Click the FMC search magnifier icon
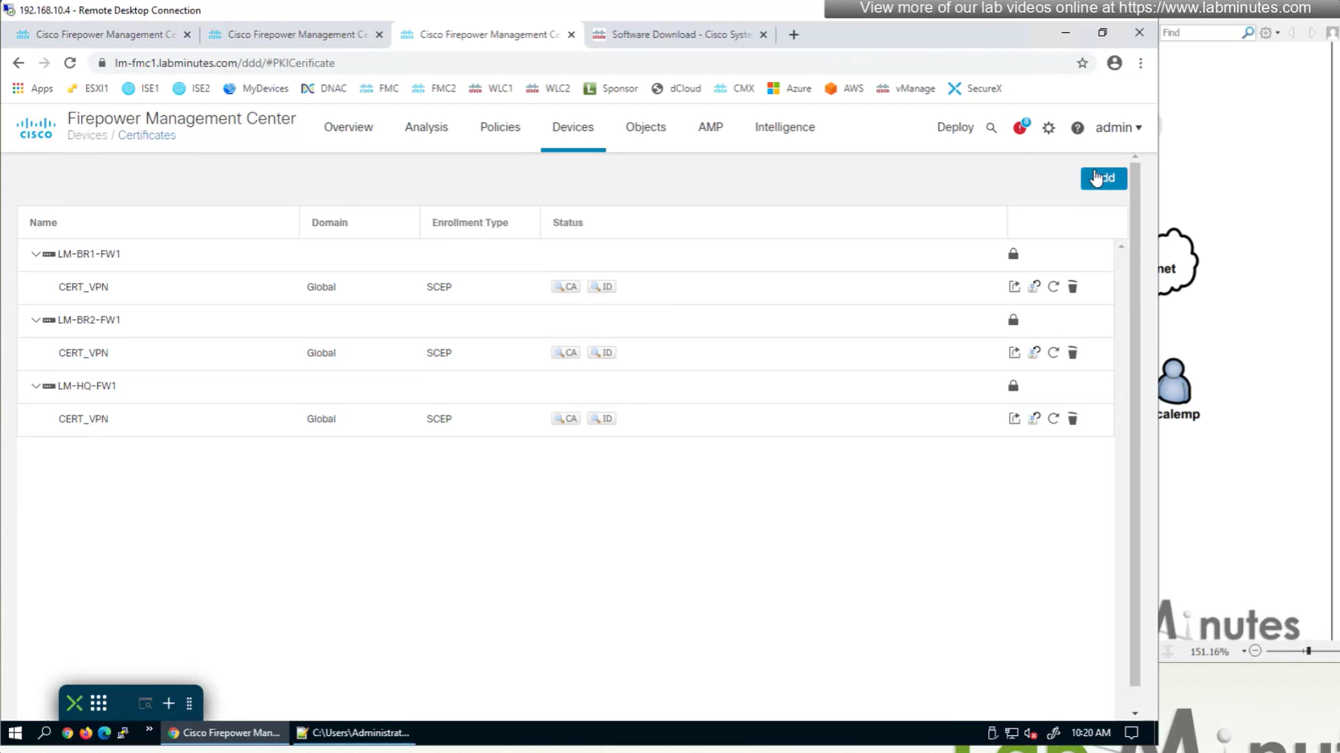 [x=991, y=128]
